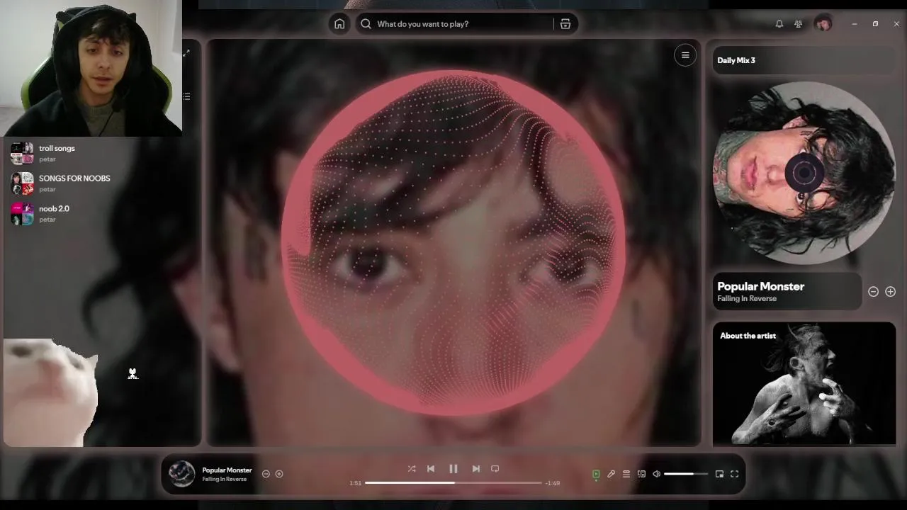Viewport: 907px width, 510px height.
Task: Click the remaining time -1:49 label
Action: pos(552,483)
